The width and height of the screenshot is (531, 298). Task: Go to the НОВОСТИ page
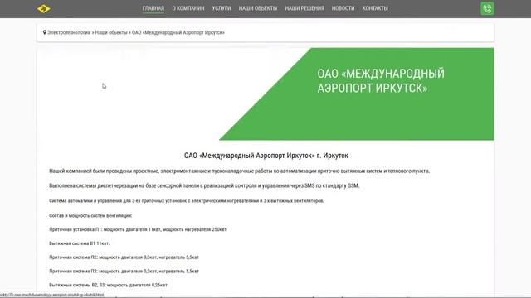[343, 8]
